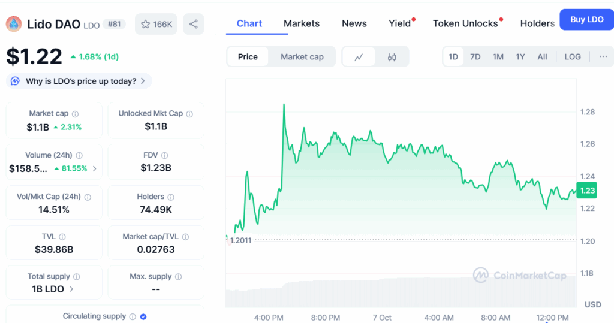Click the TVL info icon

tap(62, 237)
